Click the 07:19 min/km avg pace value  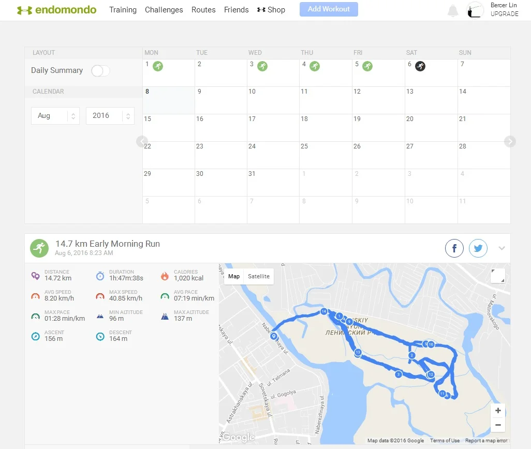tap(194, 298)
